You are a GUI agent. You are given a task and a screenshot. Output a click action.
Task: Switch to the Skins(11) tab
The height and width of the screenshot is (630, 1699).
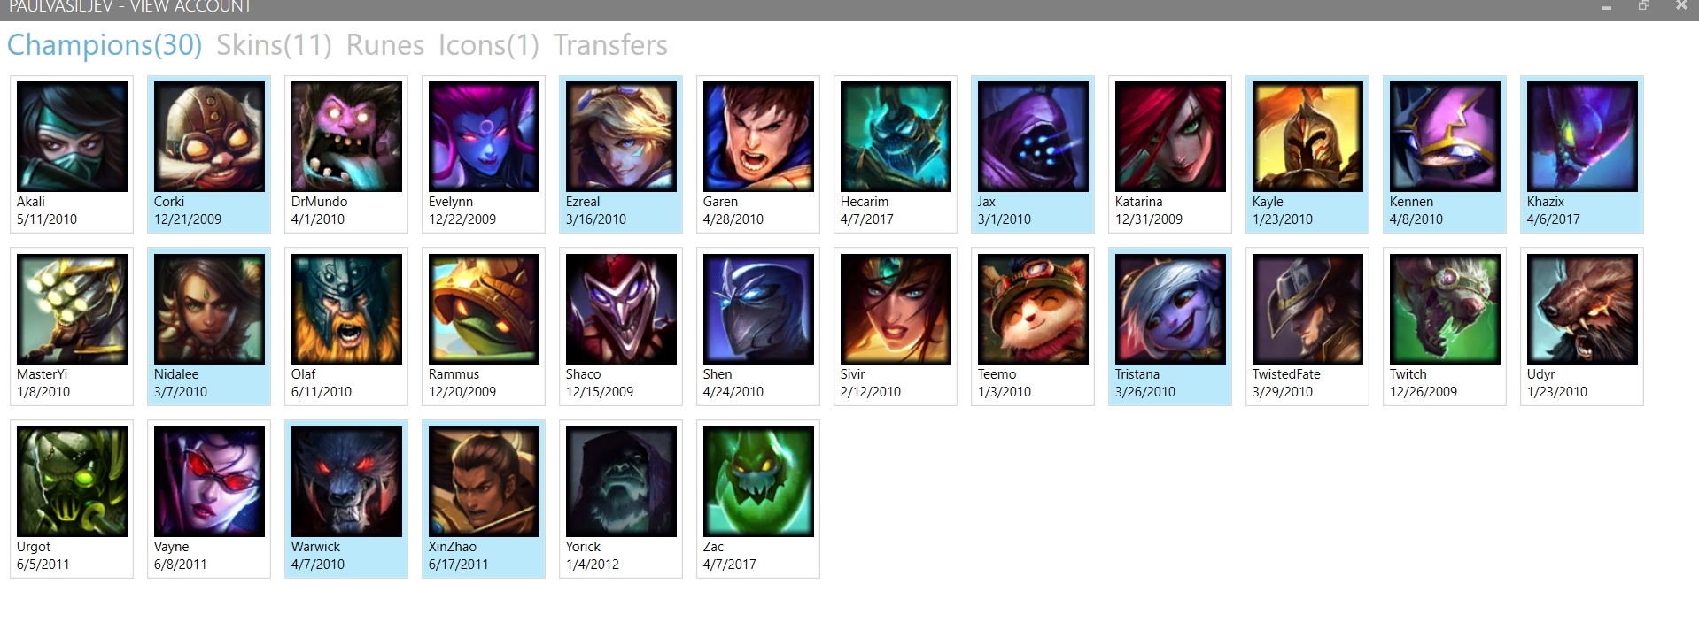click(274, 45)
